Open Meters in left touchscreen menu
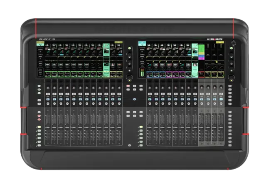 (x=40, y=56)
